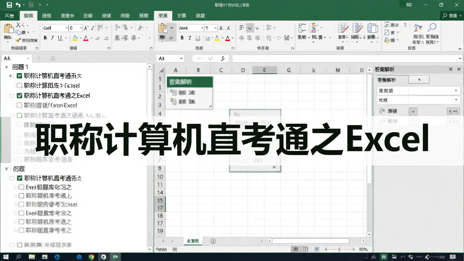
Task: Click the left tree pane's scroll up arrow
Action: coord(150,67)
